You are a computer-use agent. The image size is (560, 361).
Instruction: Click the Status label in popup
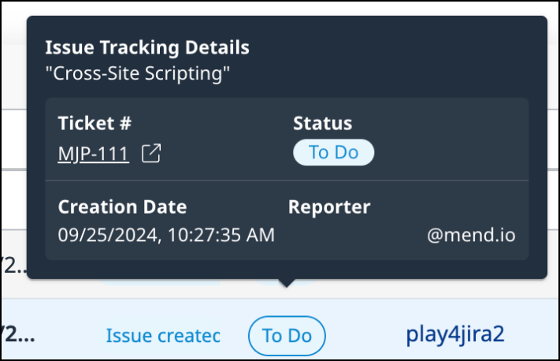click(322, 123)
